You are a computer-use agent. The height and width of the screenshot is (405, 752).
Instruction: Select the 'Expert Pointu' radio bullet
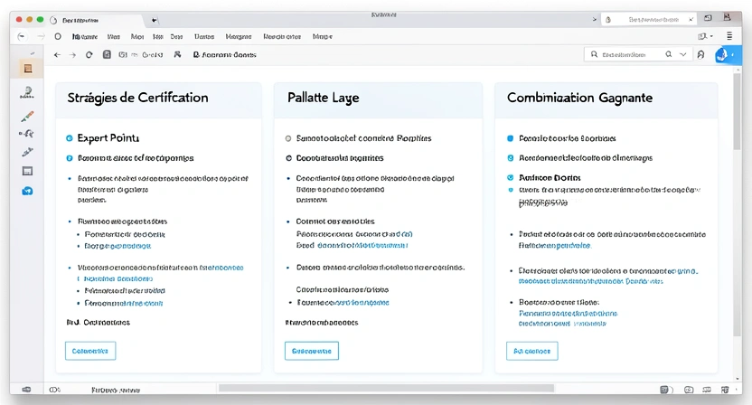click(x=69, y=138)
